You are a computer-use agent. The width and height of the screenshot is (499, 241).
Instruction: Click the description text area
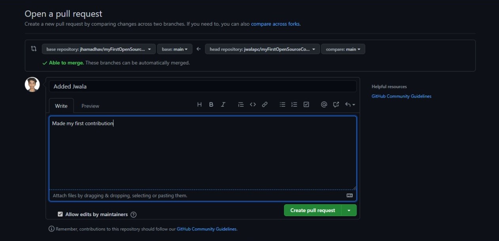point(203,153)
